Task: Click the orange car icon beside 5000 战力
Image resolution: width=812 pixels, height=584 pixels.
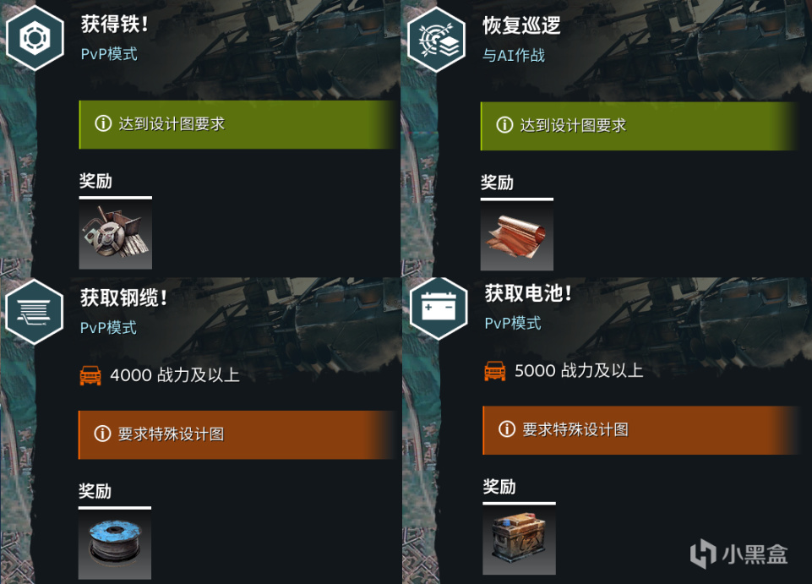Action: coord(494,371)
